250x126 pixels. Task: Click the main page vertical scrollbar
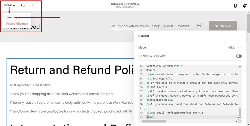248,23
